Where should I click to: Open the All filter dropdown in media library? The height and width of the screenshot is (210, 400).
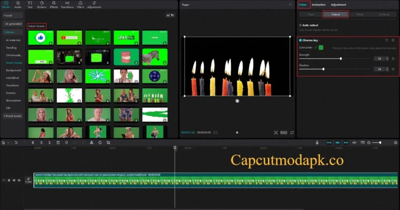[x=169, y=16]
